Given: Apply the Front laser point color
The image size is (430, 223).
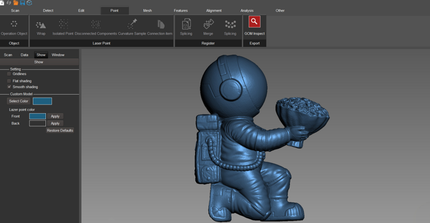Looking at the screenshot, I should click(x=55, y=116).
